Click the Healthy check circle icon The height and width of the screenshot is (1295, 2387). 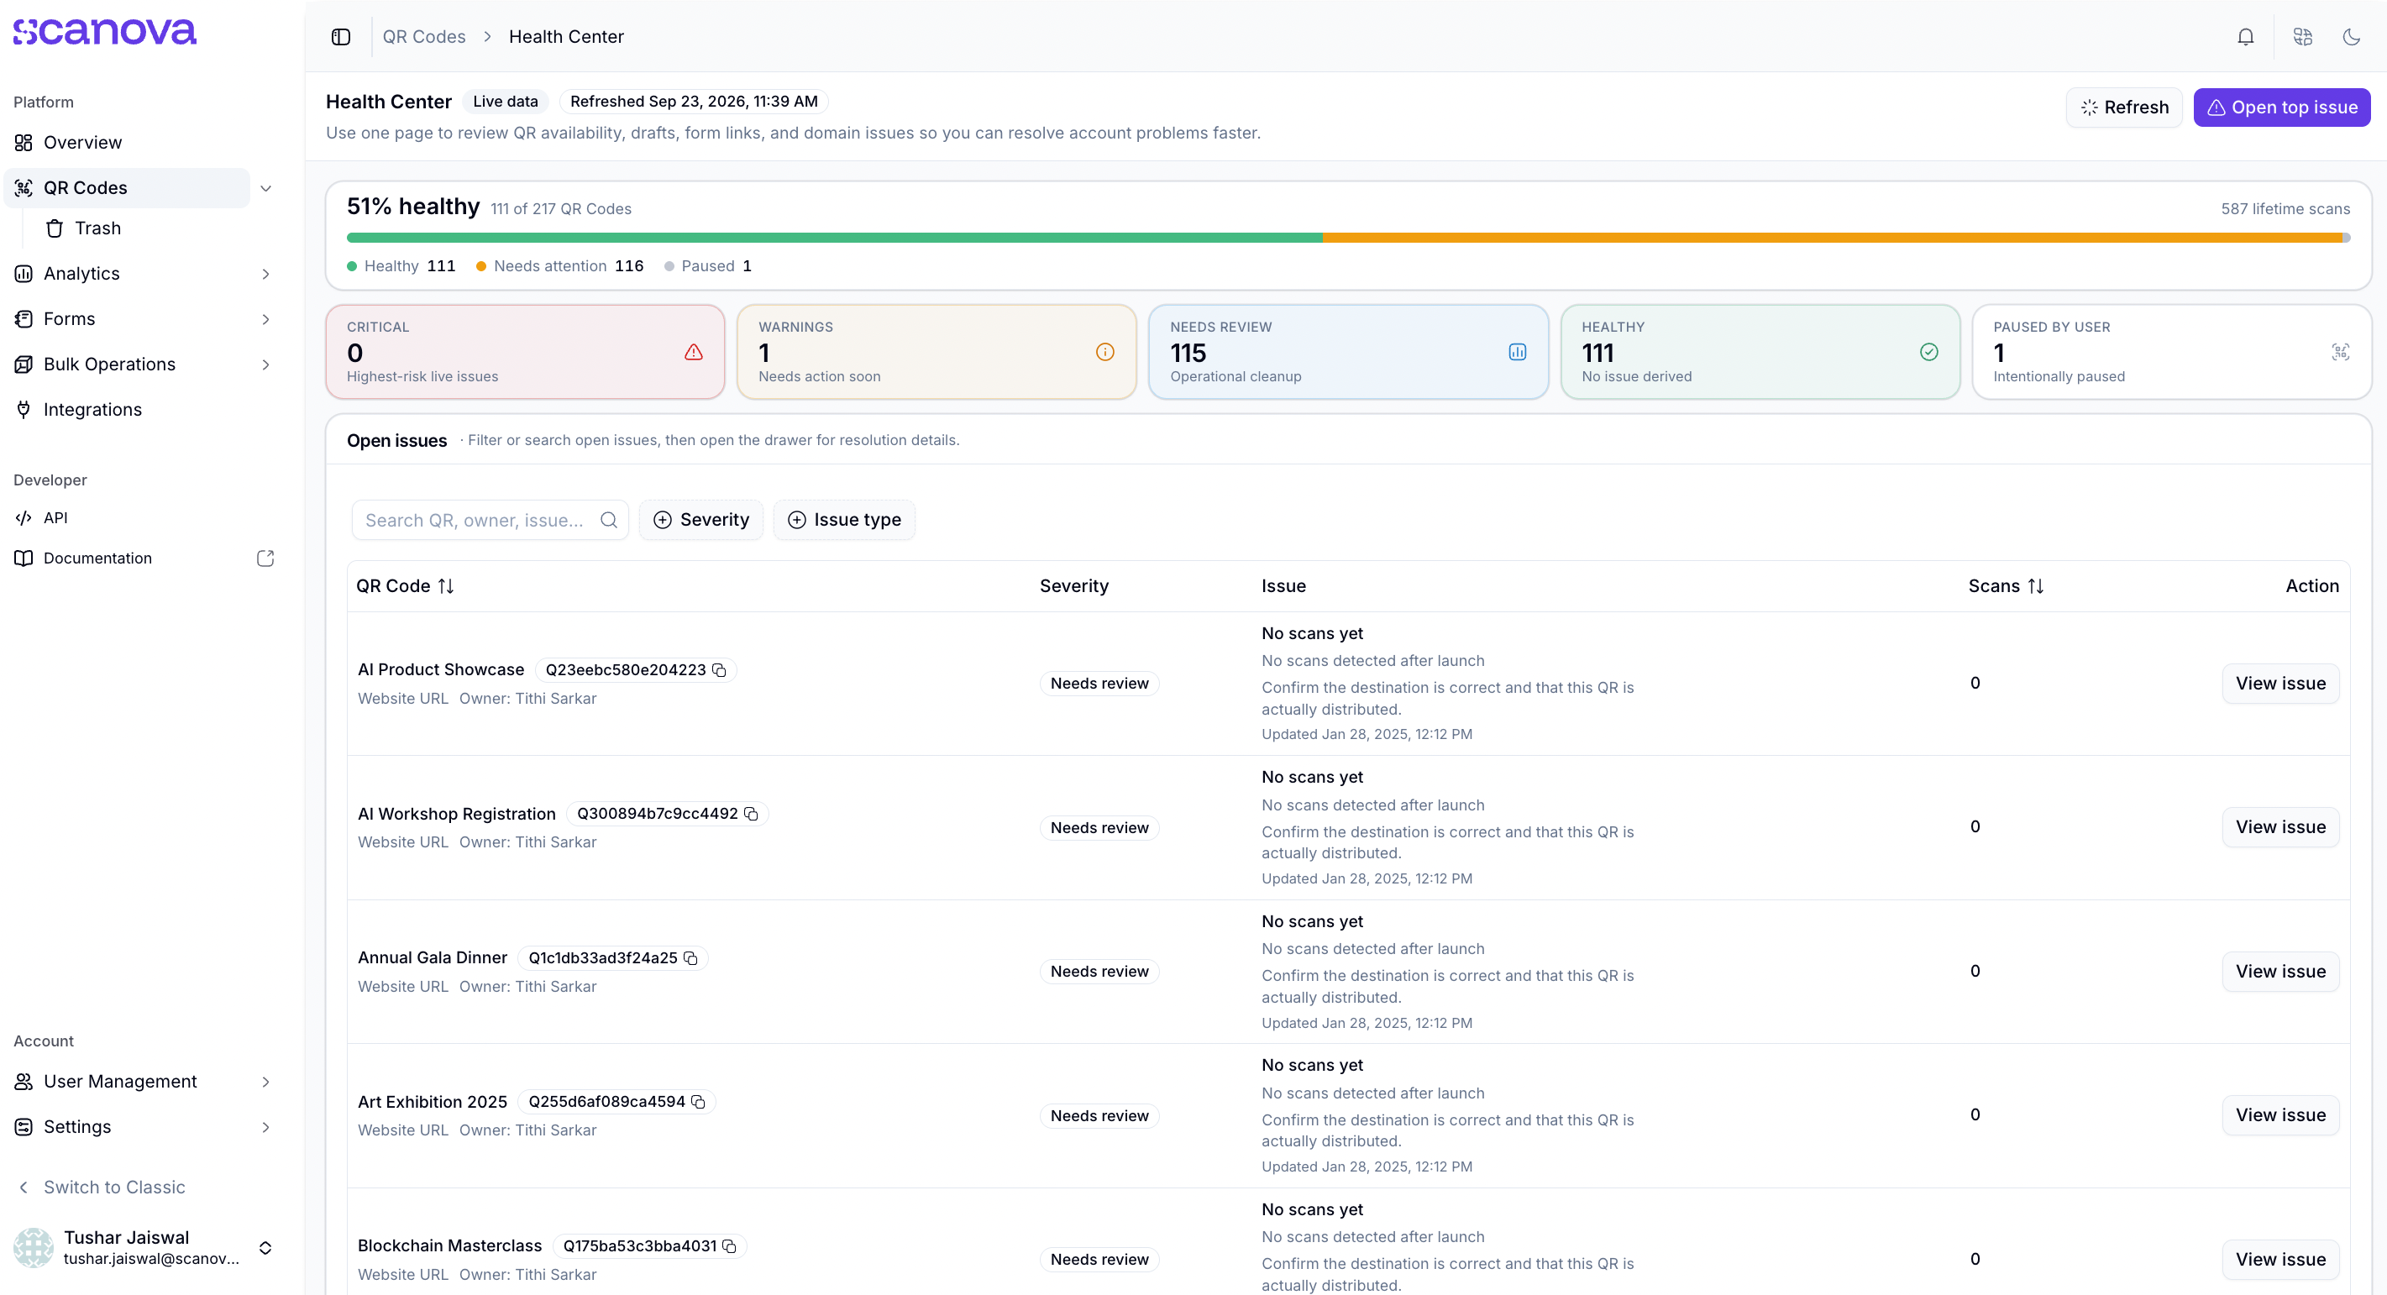pyautogui.click(x=1928, y=352)
